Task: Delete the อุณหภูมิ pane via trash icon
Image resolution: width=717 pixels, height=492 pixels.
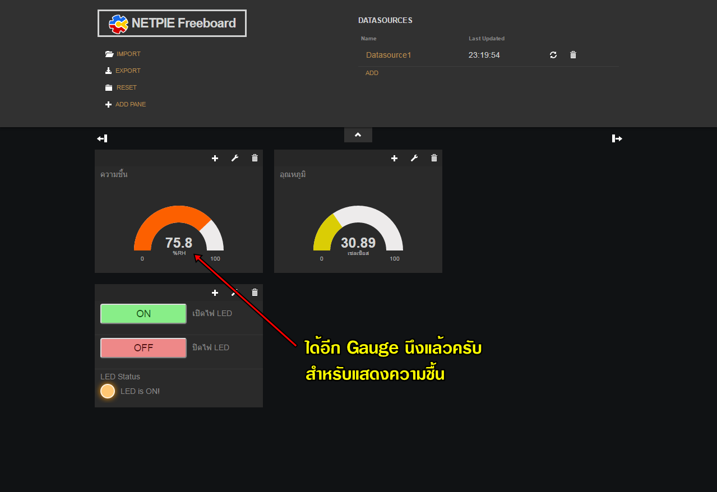Action: pos(433,158)
